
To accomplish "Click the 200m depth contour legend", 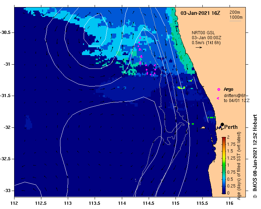I will coord(235,12).
